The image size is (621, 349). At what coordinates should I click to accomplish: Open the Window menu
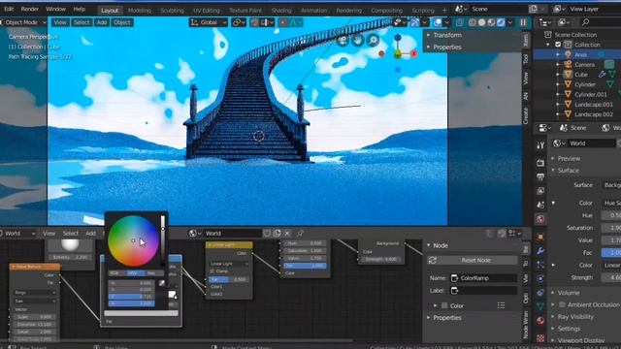(x=55, y=9)
